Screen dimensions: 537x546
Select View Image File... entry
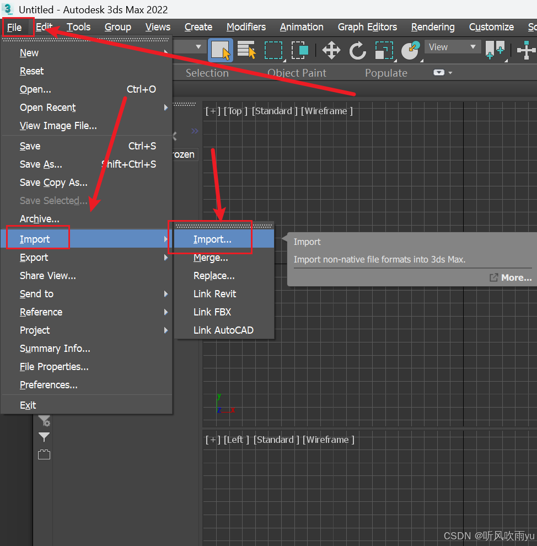click(x=87, y=126)
